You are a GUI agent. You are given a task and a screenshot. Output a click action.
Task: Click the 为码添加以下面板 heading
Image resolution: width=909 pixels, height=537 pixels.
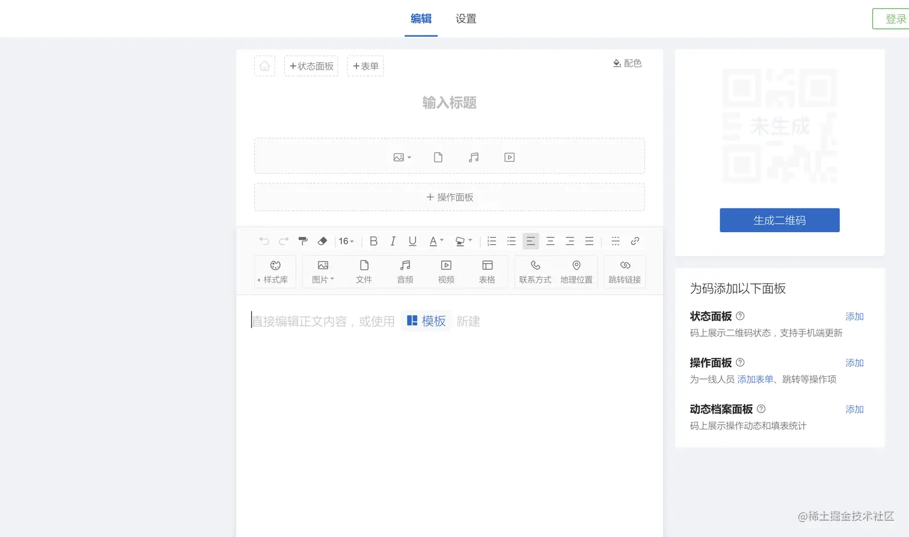[738, 289]
